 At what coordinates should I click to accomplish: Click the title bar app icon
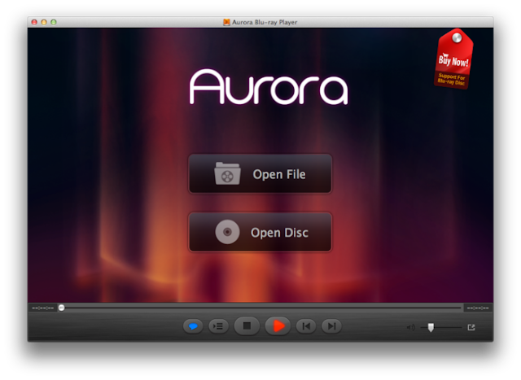(226, 22)
